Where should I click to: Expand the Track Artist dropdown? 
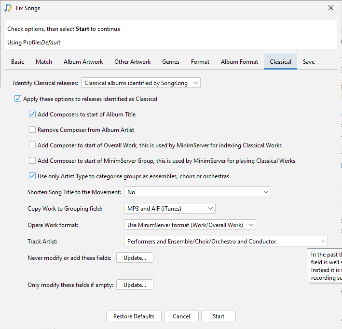coord(226,241)
